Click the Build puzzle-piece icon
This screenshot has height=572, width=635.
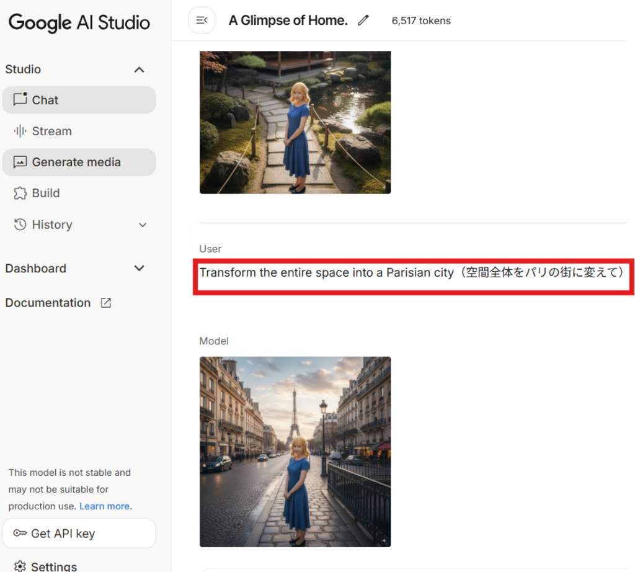pyautogui.click(x=20, y=193)
